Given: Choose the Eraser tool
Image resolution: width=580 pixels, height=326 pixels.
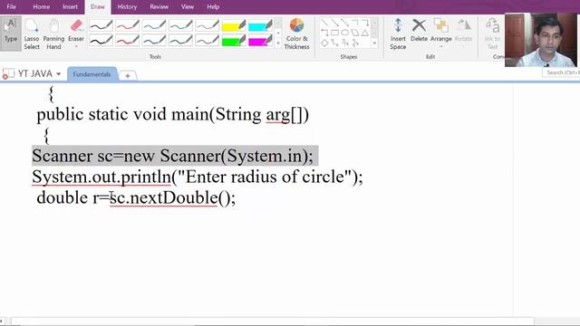Looking at the screenshot, I should [x=76, y=30].
